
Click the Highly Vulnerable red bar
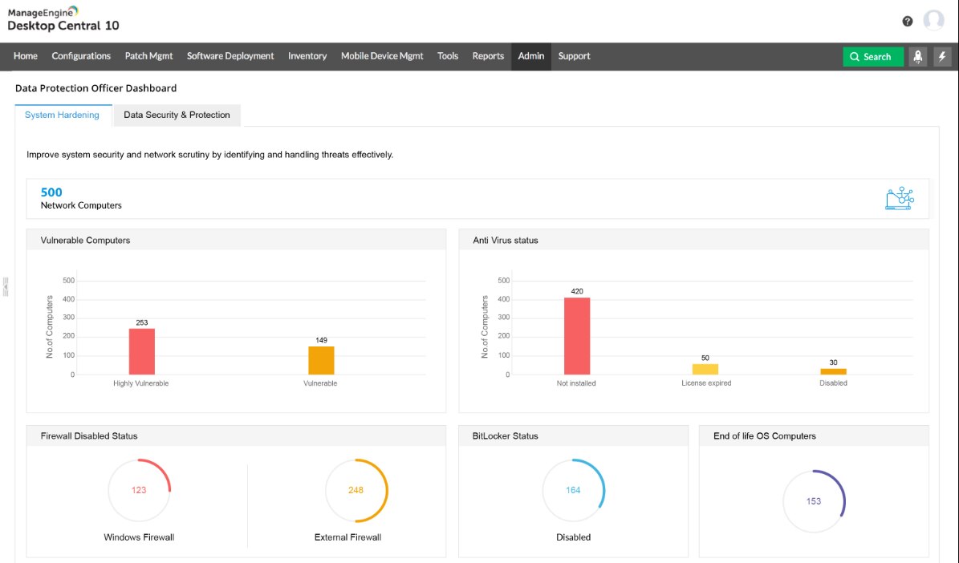pos(142,351)
